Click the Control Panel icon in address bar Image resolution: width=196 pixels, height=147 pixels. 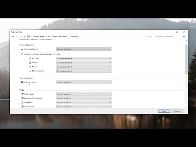pos(28,36)
